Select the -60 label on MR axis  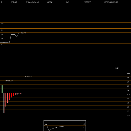click(128, 107)
